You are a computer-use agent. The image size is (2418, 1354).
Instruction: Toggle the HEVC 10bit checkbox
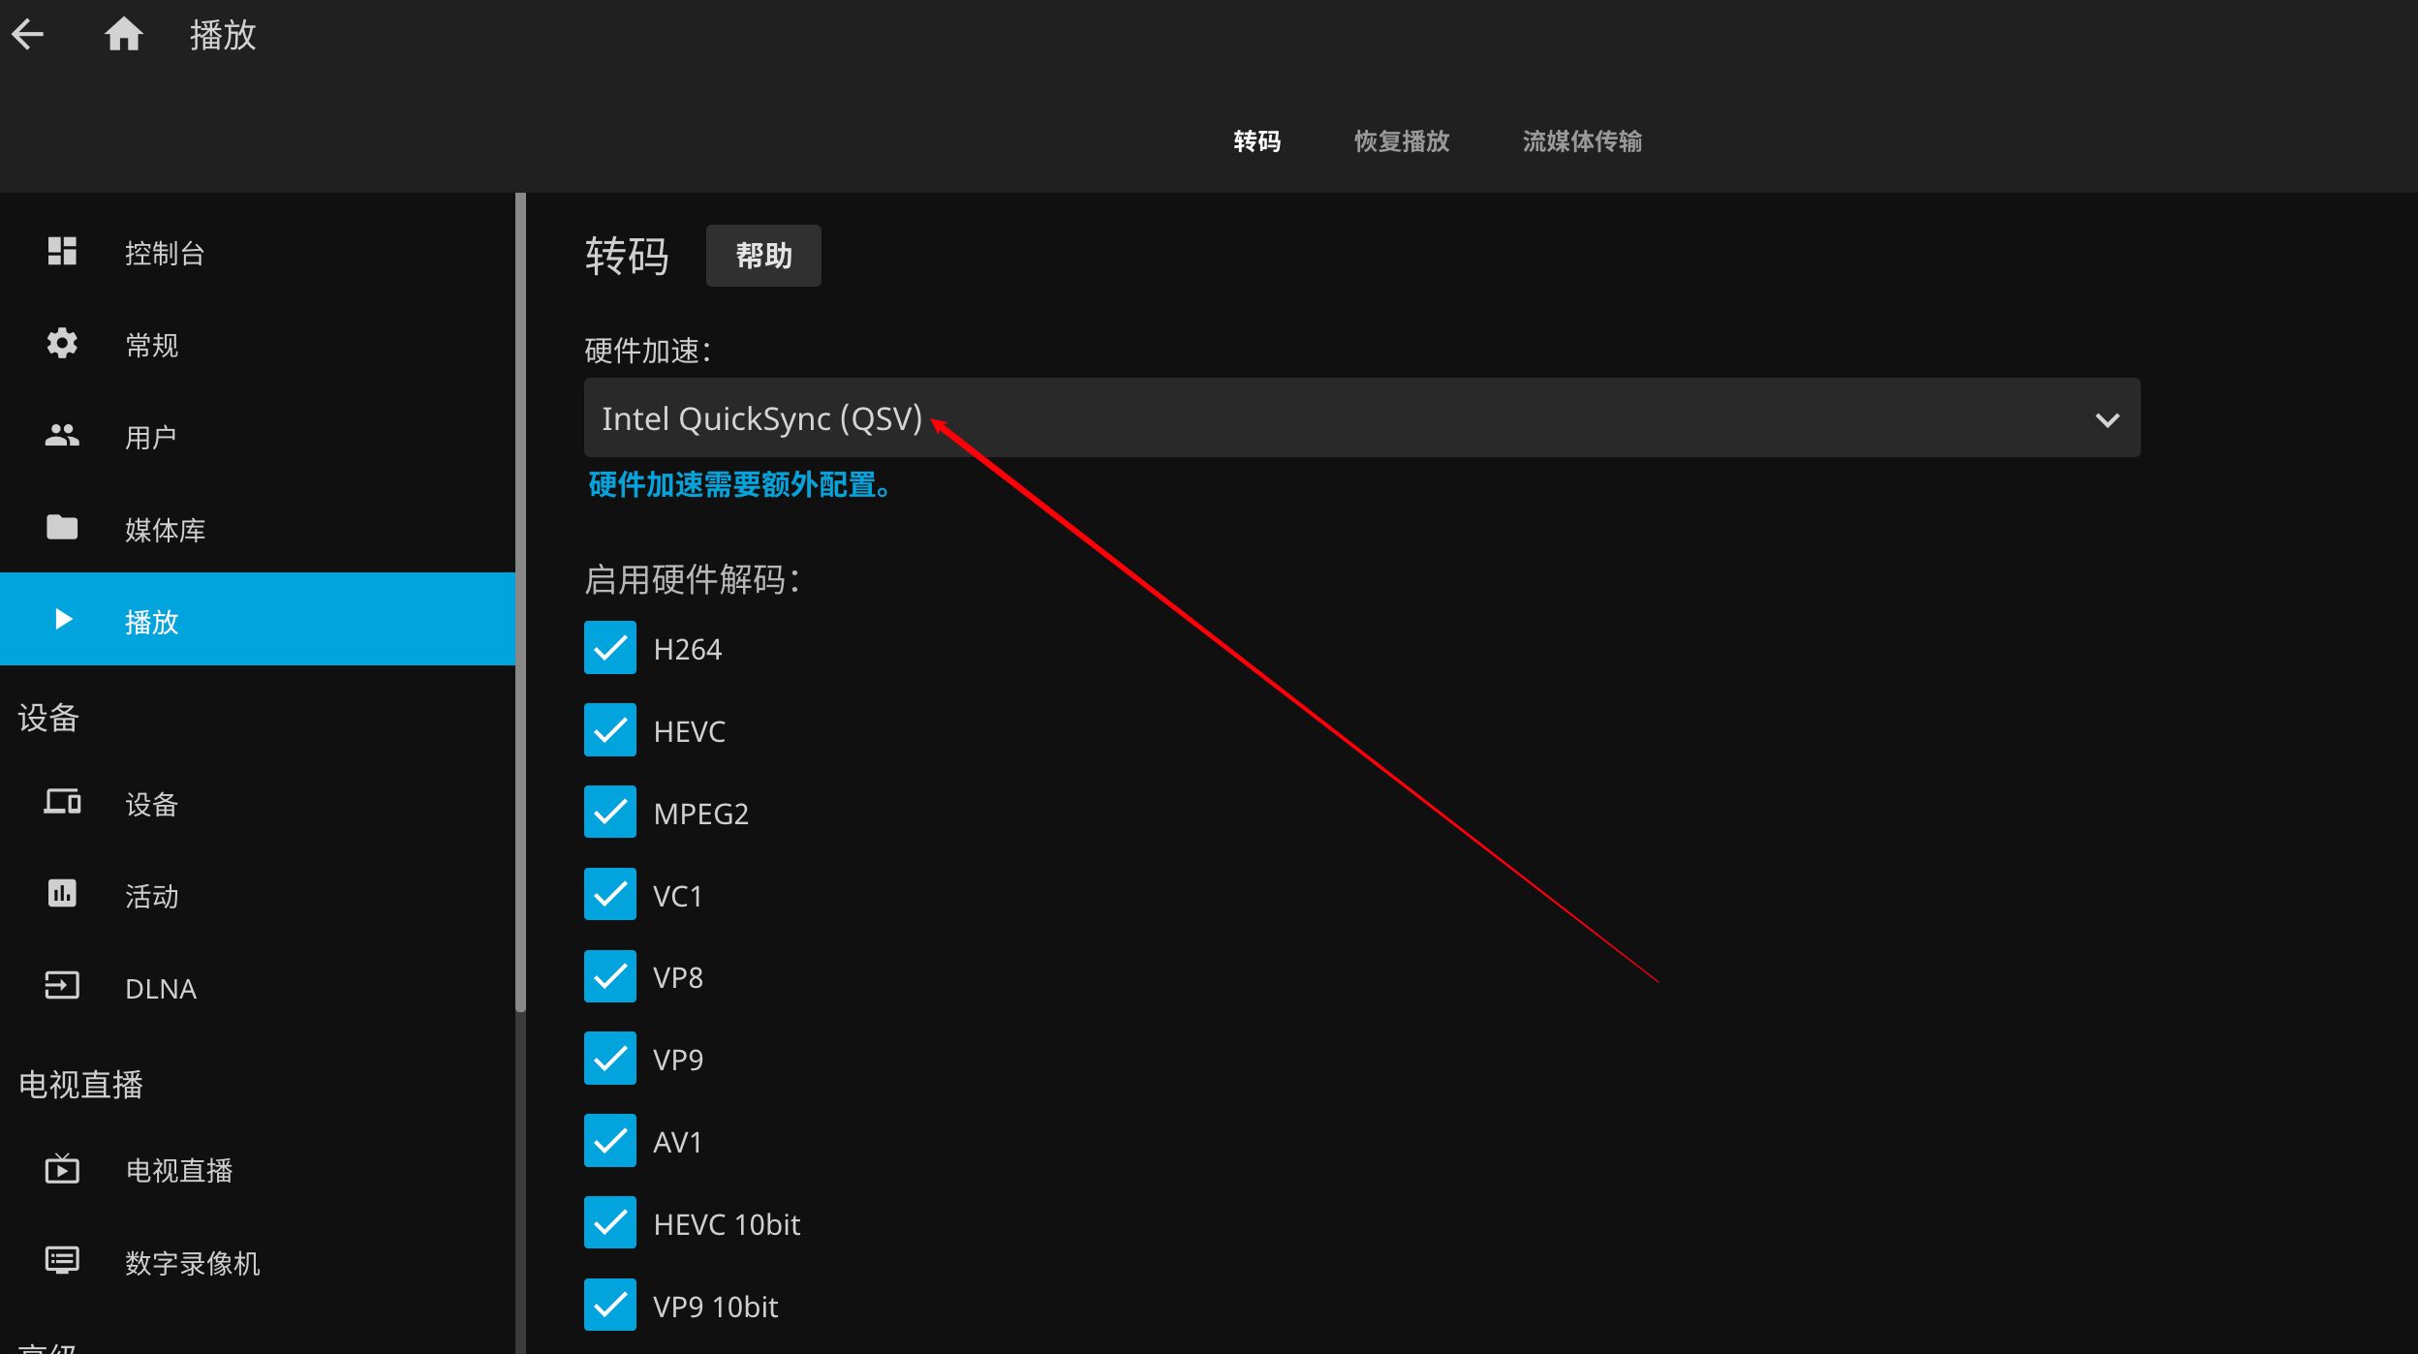click(x=610, y=1223)
